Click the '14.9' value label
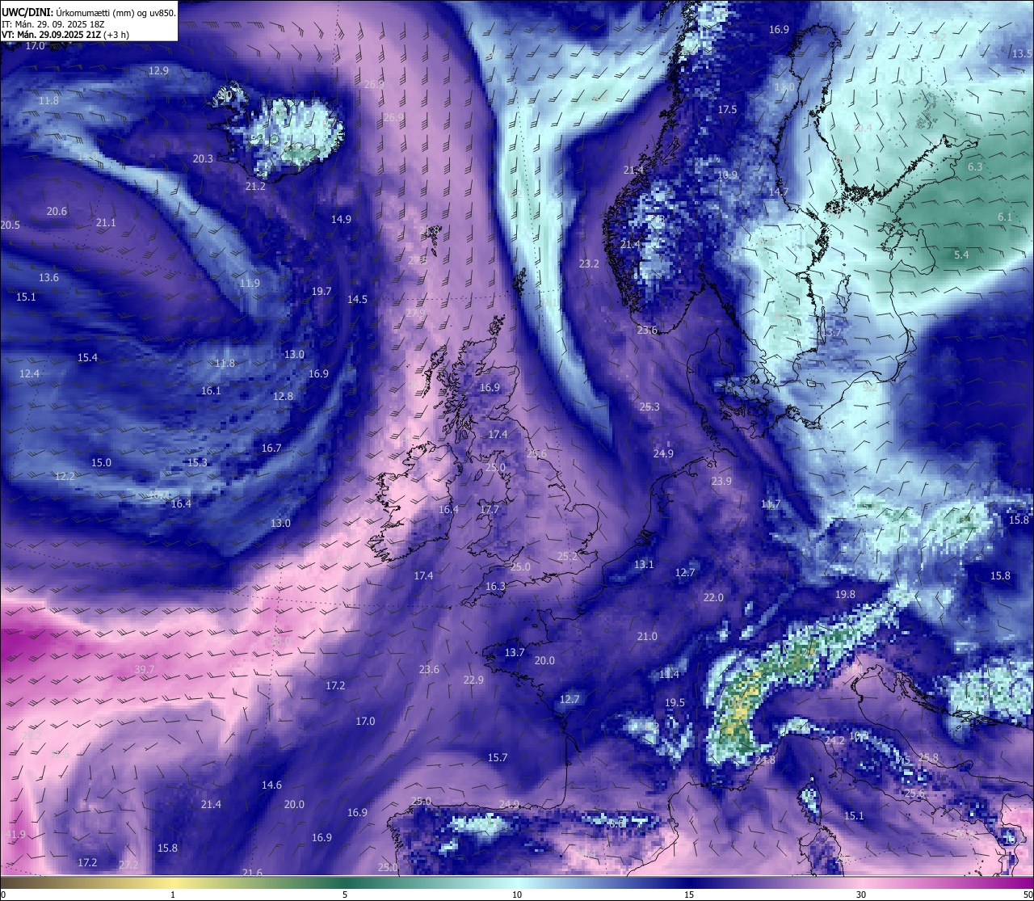This screenshot has height=901, width=1034. (341, 220)
